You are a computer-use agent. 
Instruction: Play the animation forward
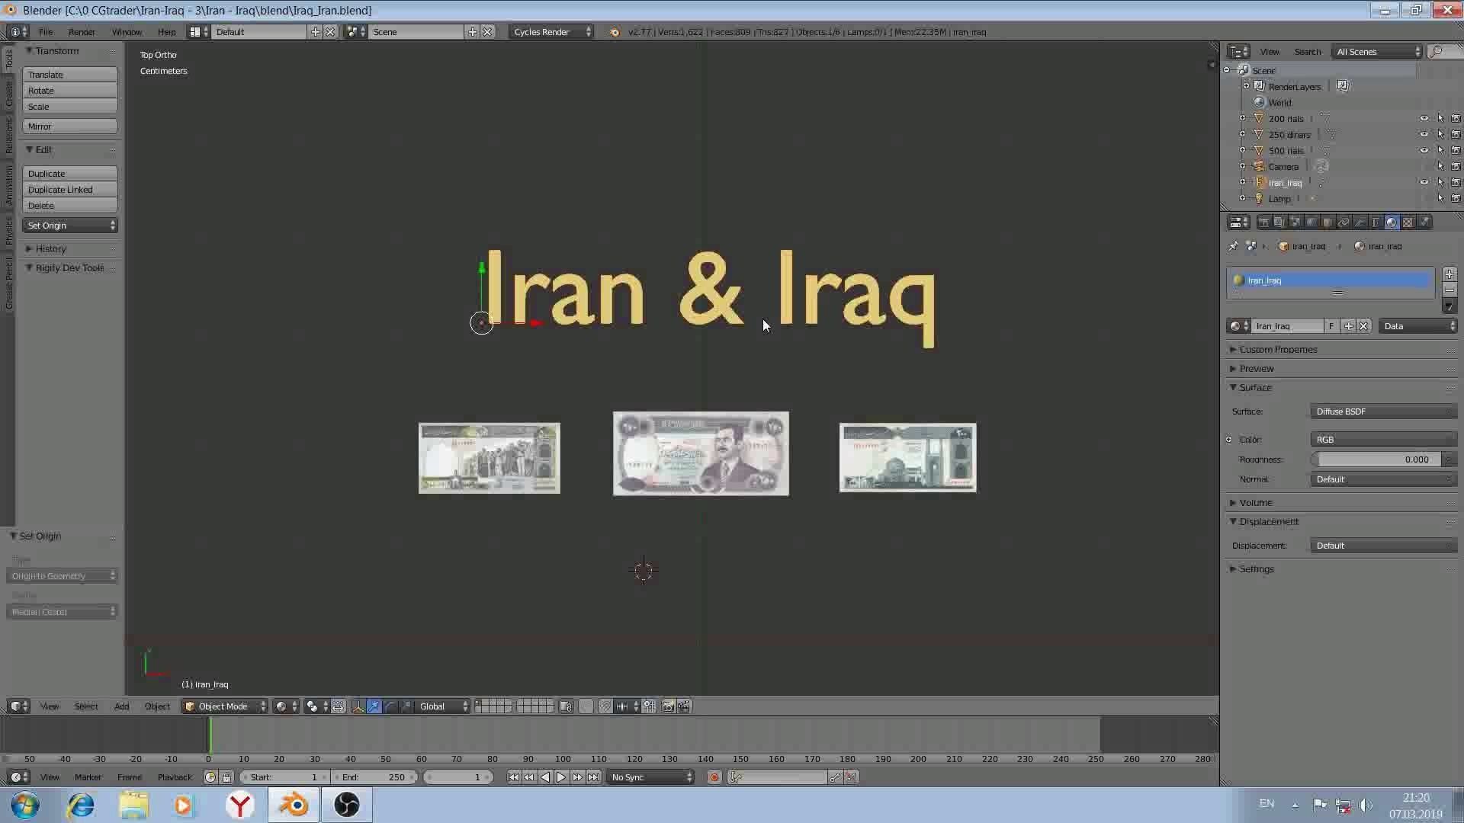561,777
